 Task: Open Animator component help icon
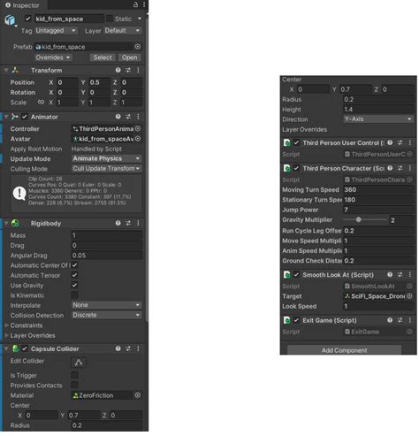coord(118,117)
